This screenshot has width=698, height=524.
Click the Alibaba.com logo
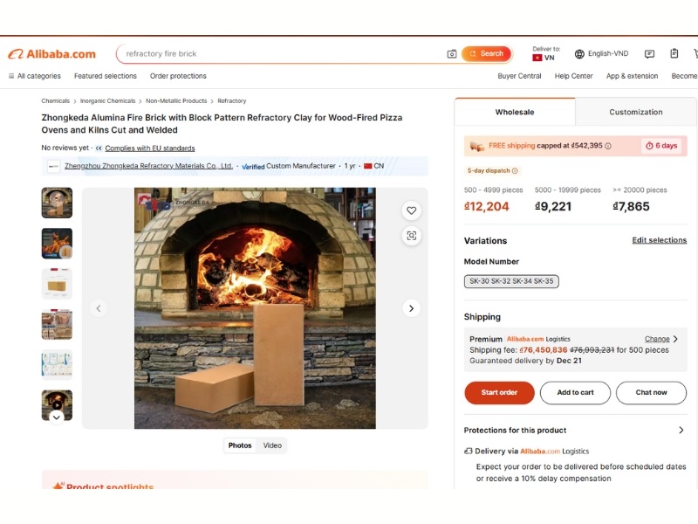click(x=52, y=54)
